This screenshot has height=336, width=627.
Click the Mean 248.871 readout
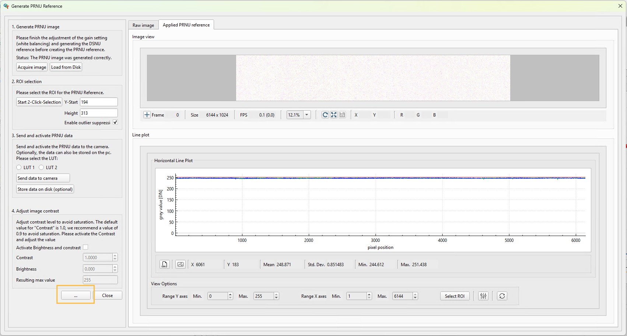277,264
